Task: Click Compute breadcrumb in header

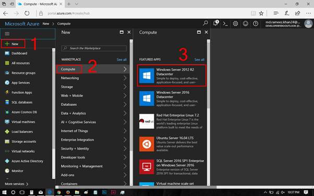Action: click(64, 23)
